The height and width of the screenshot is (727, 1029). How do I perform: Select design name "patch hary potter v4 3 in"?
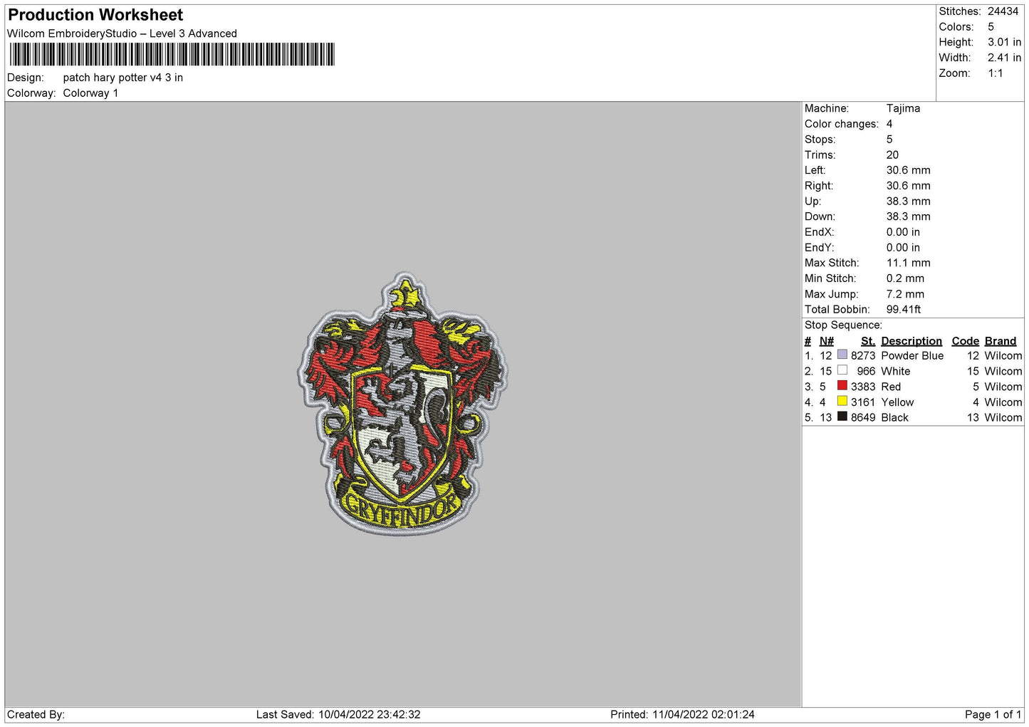[x=123, y=78]
